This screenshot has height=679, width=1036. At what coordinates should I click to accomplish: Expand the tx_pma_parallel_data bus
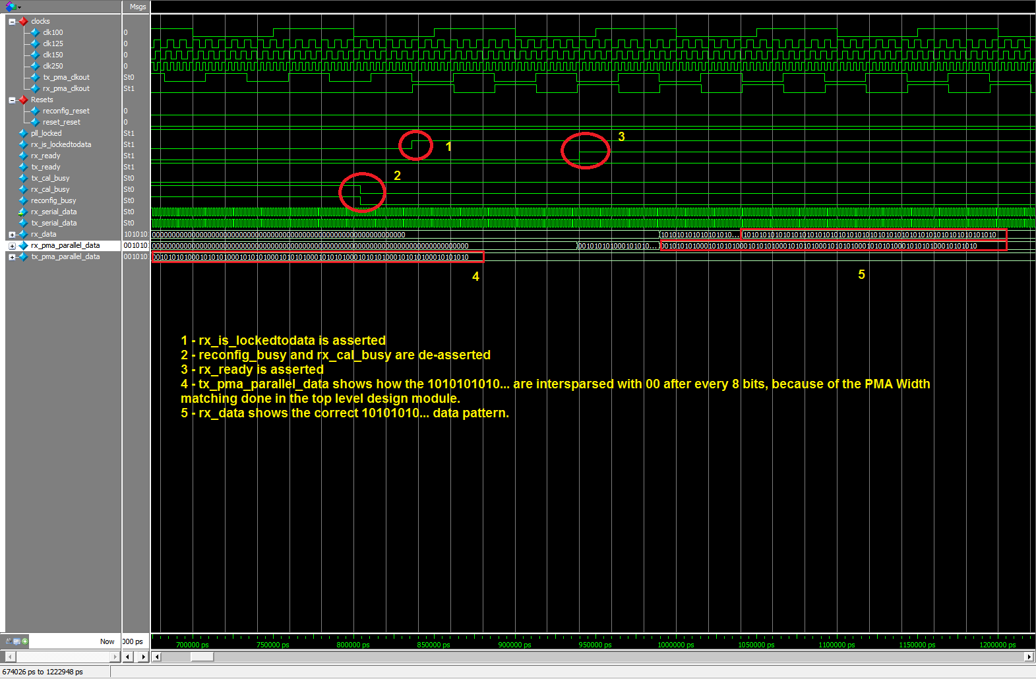12,257
